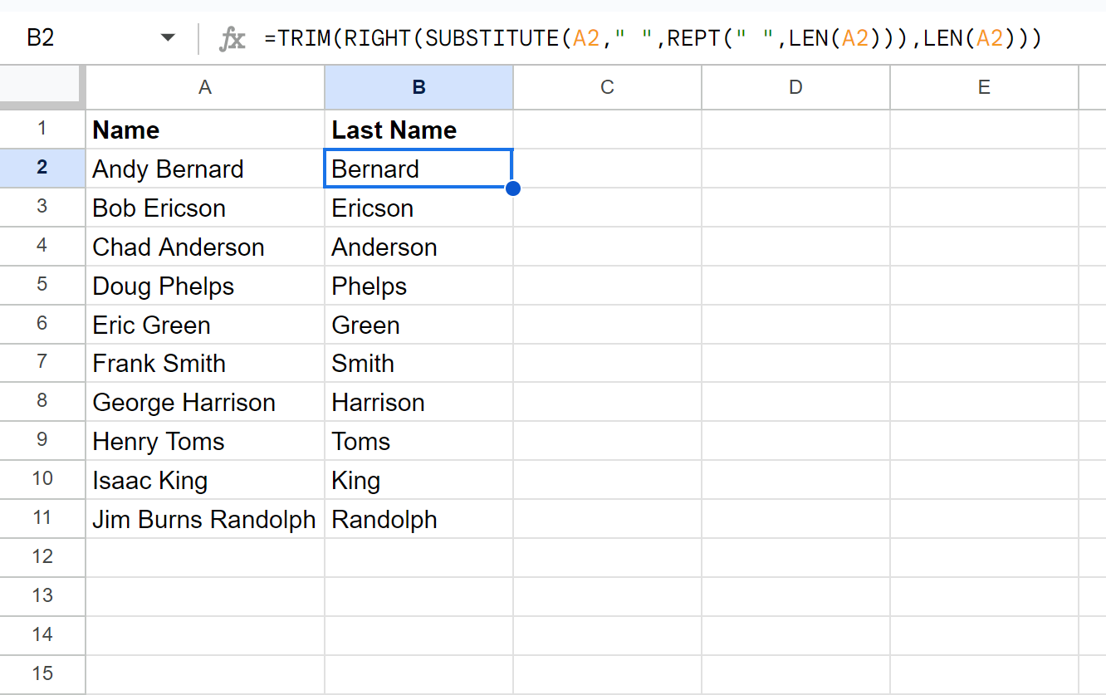Screen dimensions: 1106x695
Task: Select row 11 header
Action: 42,518
